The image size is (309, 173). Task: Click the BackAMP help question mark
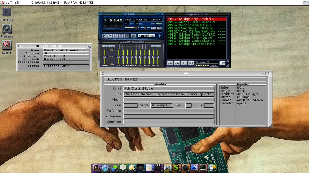pos(159,36)
